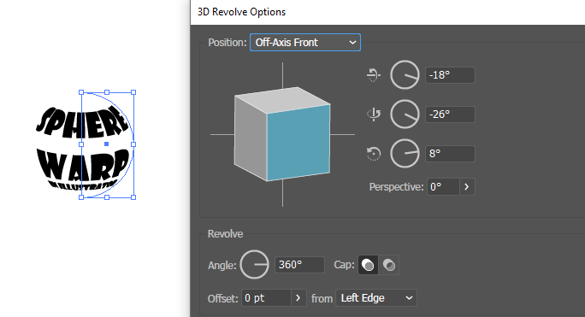
Task: Click the Z-axis rotation dial at 8°
Action: pos(405,154)
